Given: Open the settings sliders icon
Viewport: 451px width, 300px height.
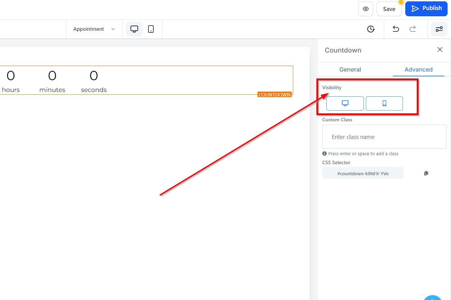Looking at the screenshot, I should coord(439,29).
